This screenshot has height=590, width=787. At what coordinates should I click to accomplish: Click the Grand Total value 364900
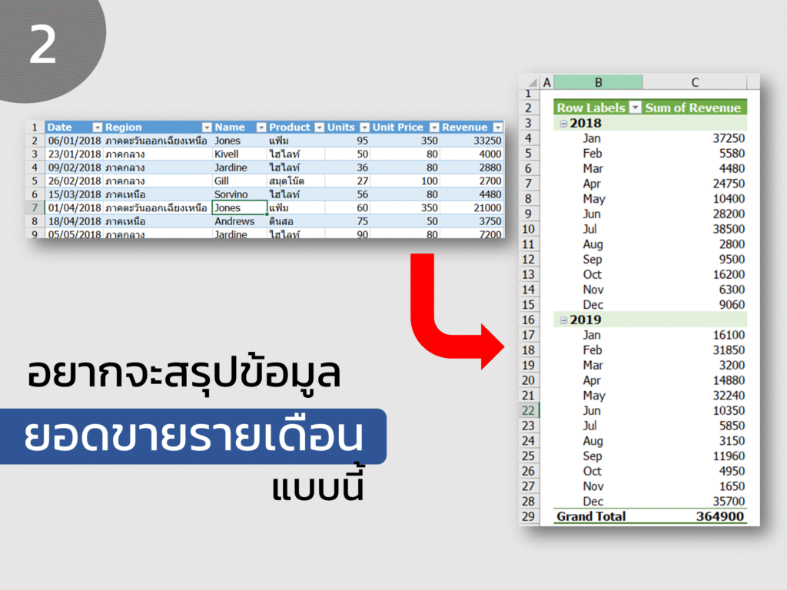[x=719, y=516]
